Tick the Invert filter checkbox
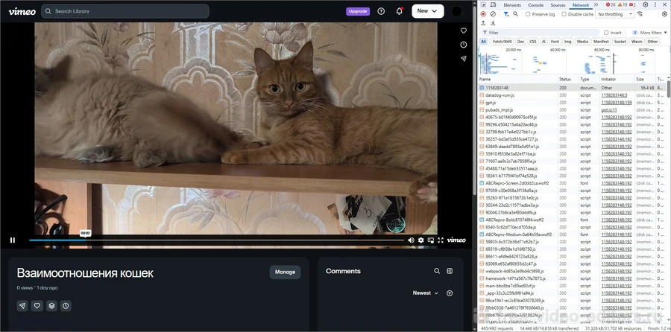 click(x=606, y=33)
